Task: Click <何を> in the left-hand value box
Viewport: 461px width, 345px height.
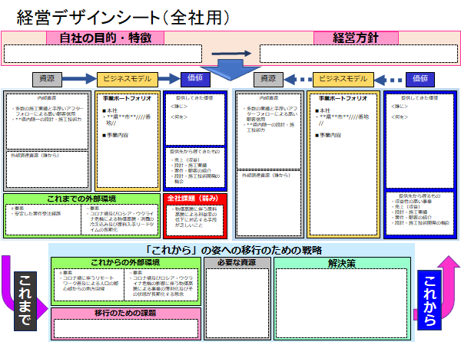Action: point(179,117)
